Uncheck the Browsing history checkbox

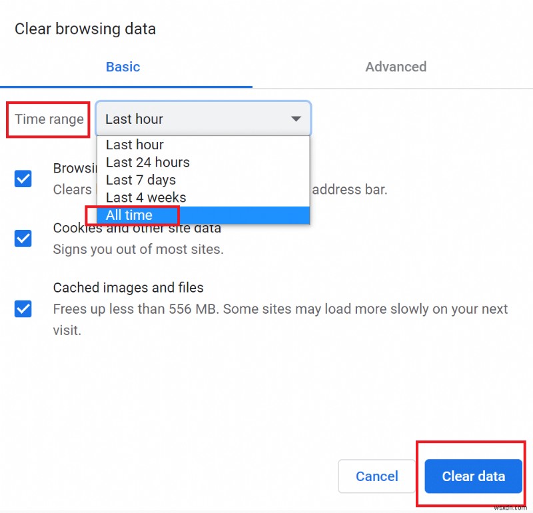23,179
